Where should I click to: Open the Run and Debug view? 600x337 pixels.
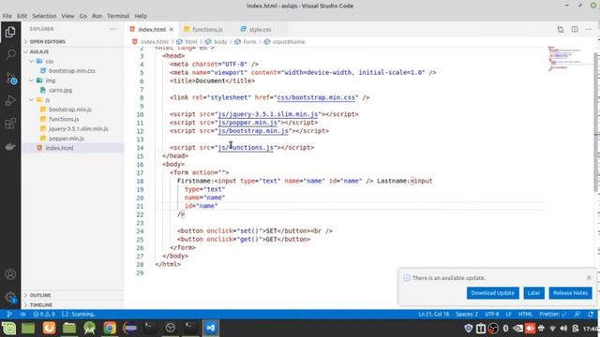[x=10, y=100]
